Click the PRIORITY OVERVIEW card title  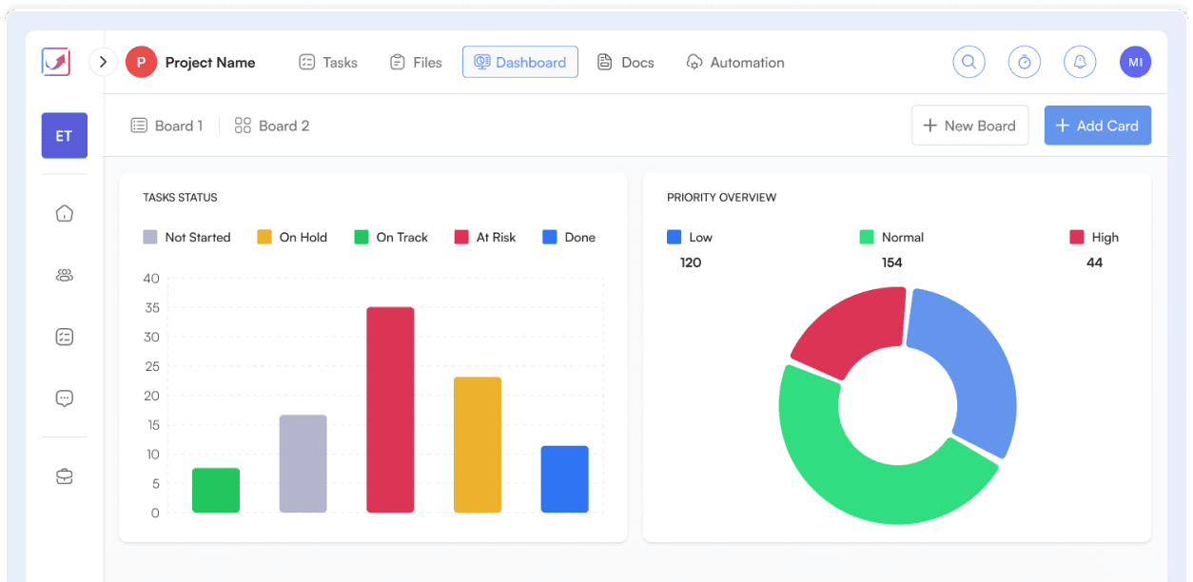(721, 198)
